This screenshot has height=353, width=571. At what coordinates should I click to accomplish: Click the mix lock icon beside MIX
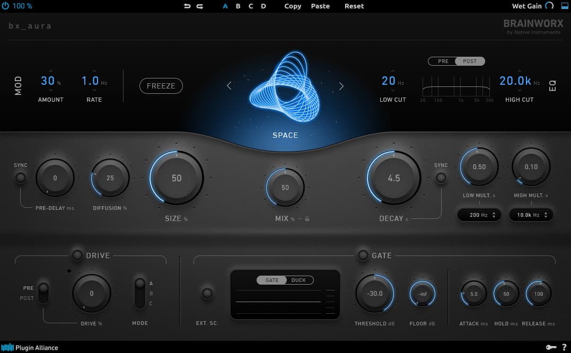pos(307,218)
